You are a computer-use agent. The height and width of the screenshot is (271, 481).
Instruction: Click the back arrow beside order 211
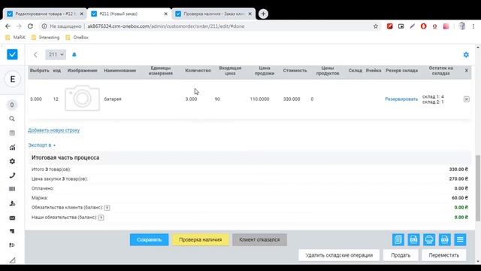(x=35, y=55)
